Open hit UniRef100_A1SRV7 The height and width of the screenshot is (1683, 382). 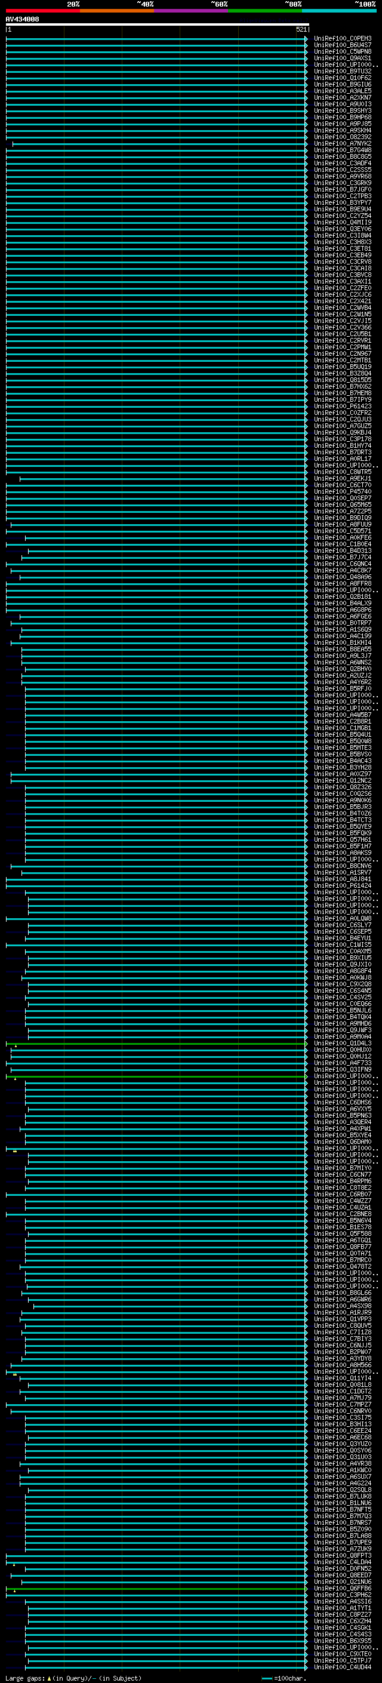(343, 872)
